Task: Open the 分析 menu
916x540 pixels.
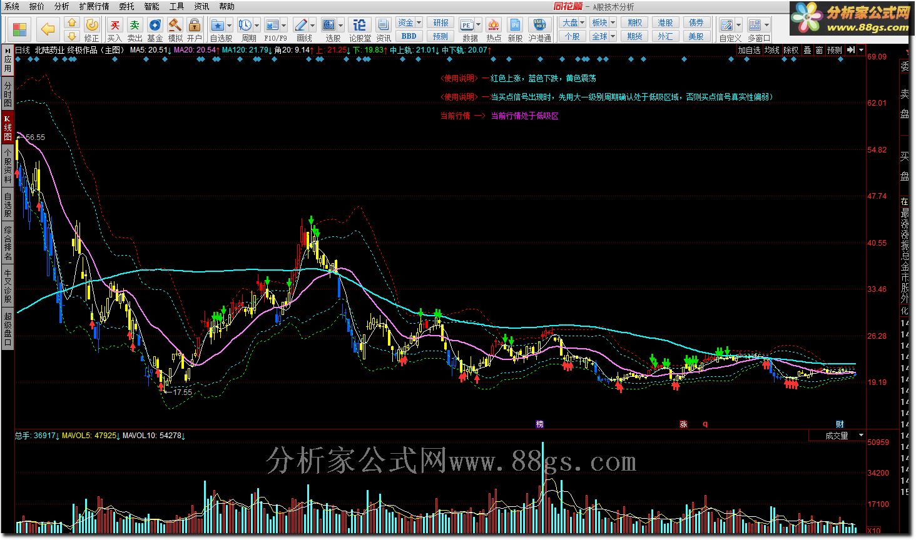Action: (62, 6)
